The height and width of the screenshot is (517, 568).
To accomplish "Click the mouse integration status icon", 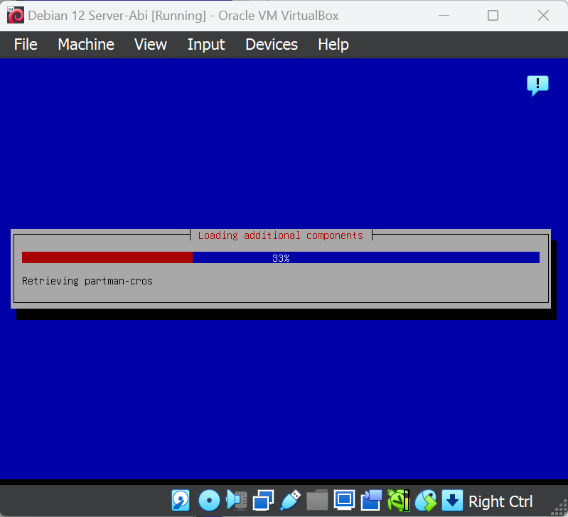I will tap(426, 501).
